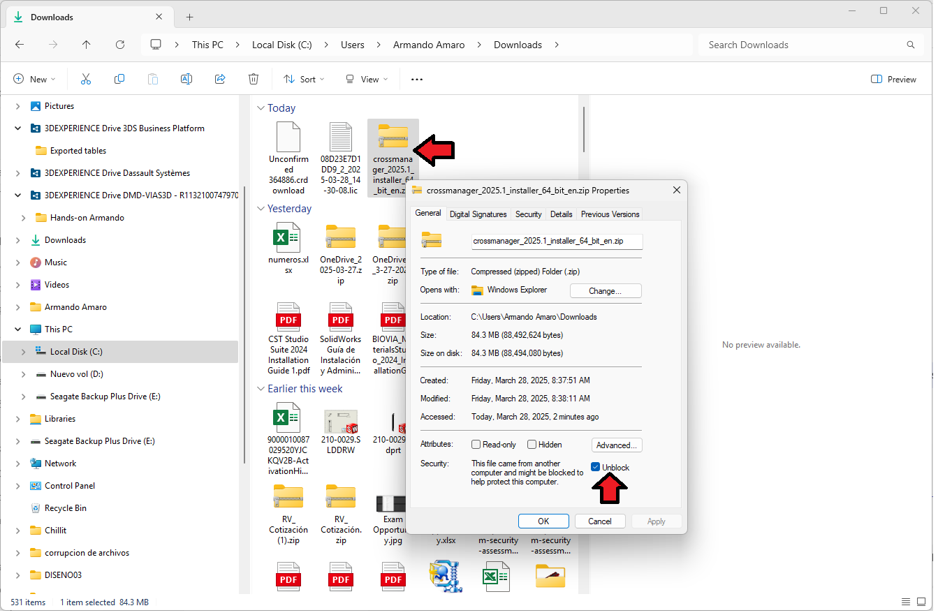Select the OneDrive_2025-03-27.zip file
Image resolution: width=938 pixels, height=615 pixels.
pos(341,254)
